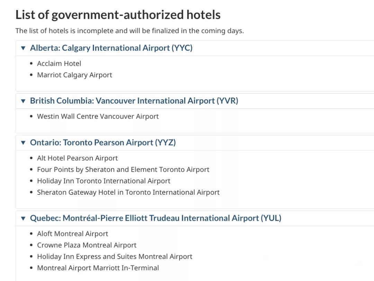374x281 pixels.
Task: Select Montreal Airport Marriott In-Terminal entry
Action: click(x=98, y=268)
